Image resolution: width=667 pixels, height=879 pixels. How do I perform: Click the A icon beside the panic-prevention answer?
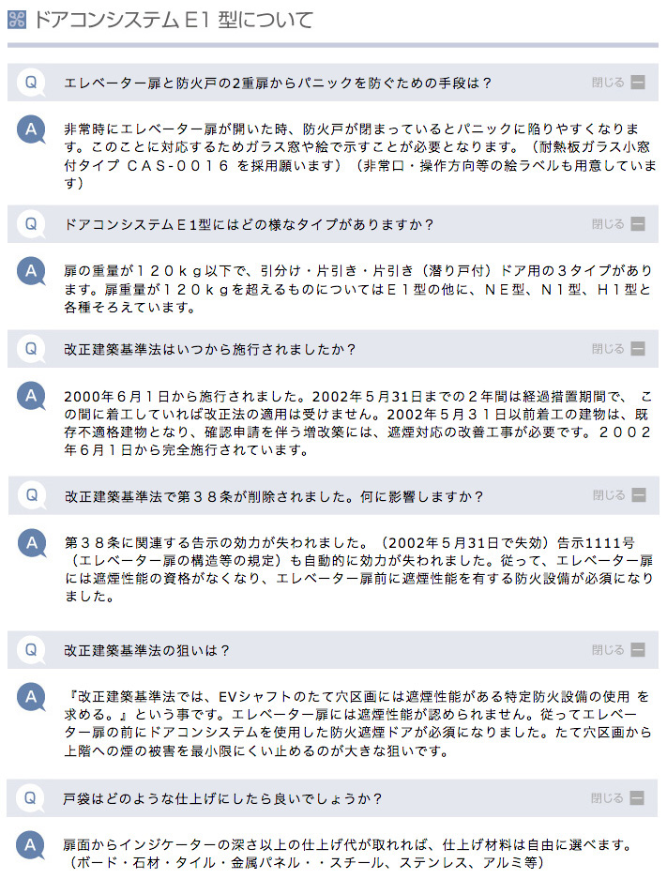point(31,130)
